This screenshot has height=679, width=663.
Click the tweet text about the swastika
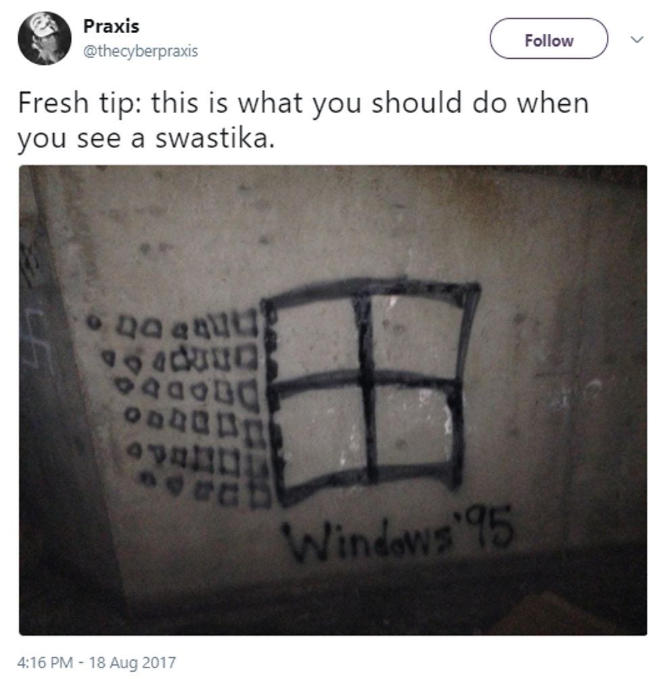tap(303, 120)
